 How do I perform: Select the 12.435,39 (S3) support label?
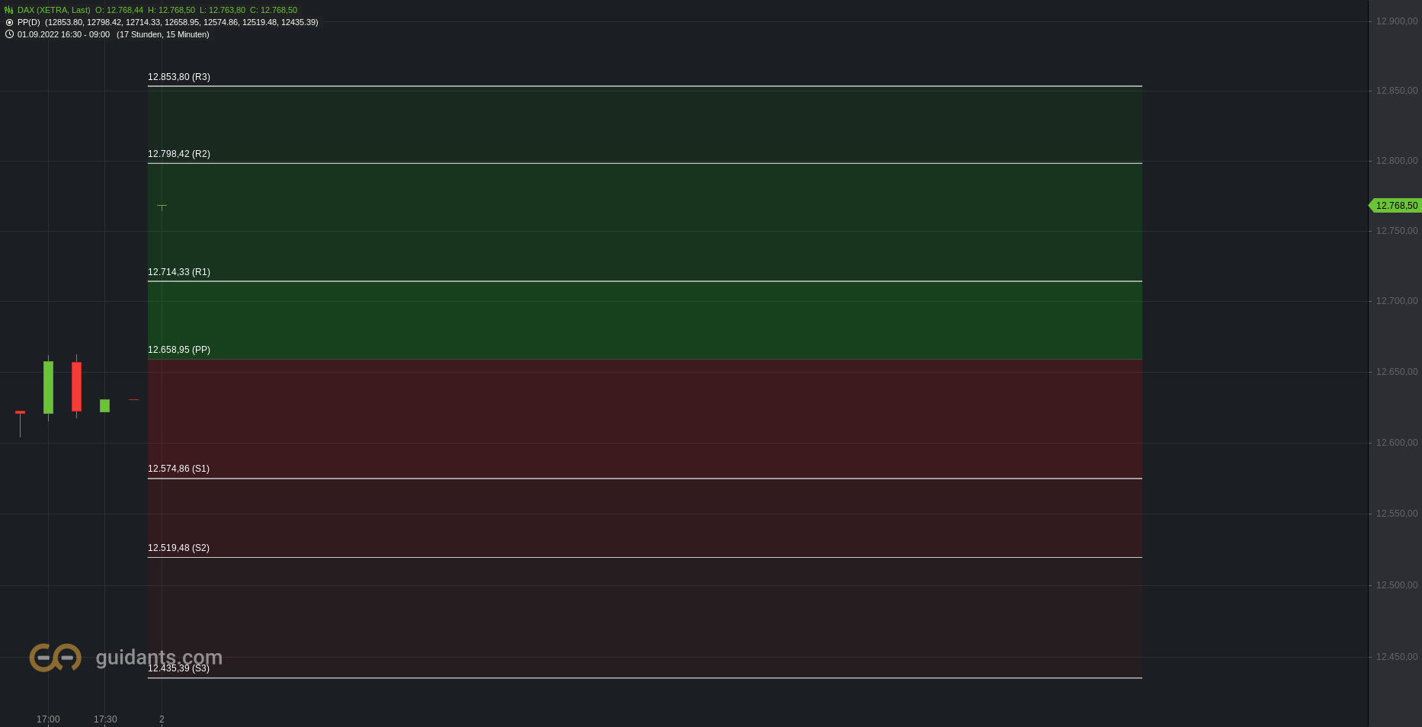point(178,668)
